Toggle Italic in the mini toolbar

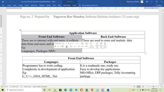(x=58, y=47)
